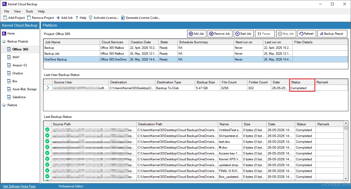The height and width of the screenshot is (189, 351).
Task: Expand the source user row arrow
Action: coord(48,88)
